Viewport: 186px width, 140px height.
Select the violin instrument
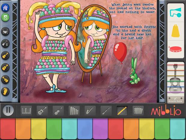point(58,110)
